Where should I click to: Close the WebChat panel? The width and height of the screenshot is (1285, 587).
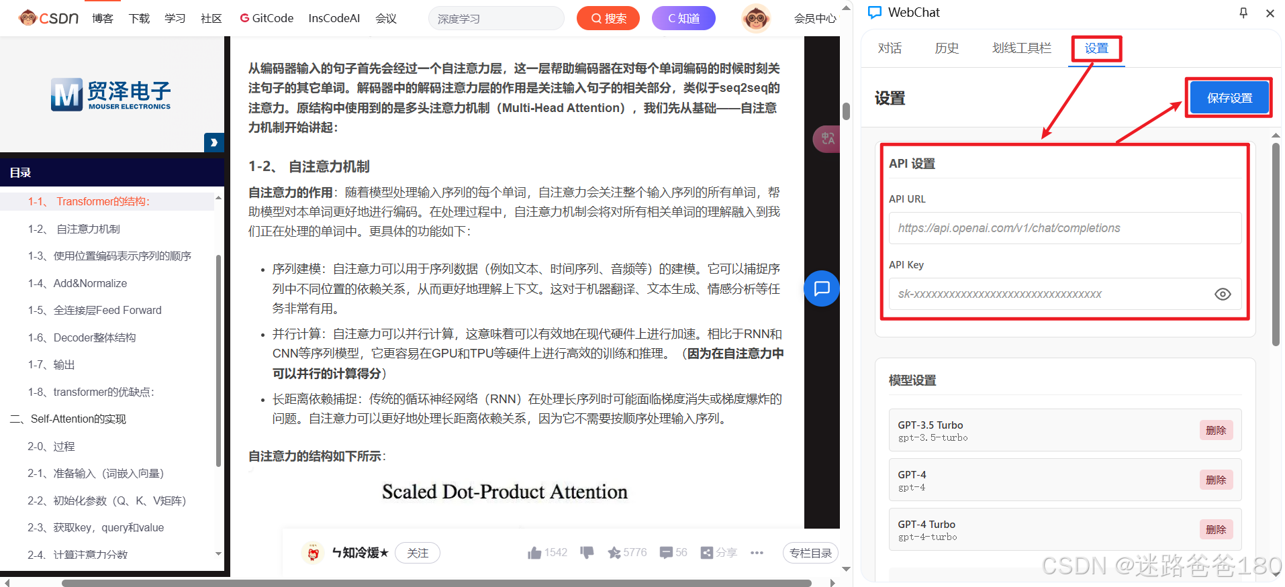coord(1270,13)
